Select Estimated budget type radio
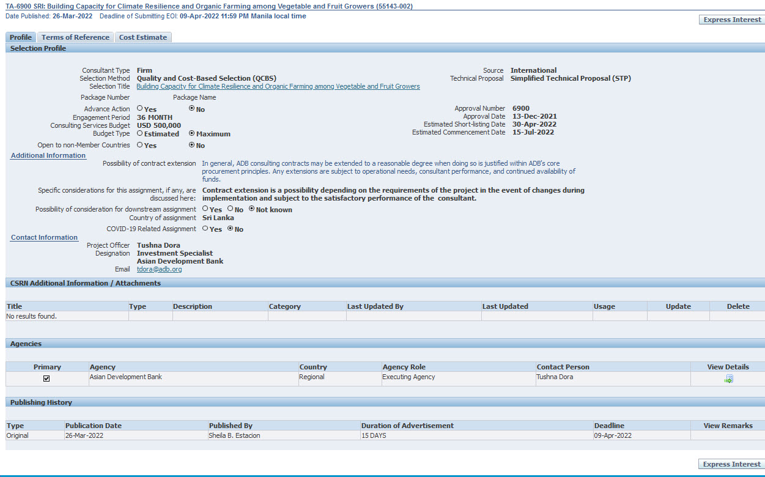 [140, 133]
